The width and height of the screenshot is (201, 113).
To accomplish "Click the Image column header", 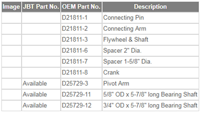I will point(11,7).
